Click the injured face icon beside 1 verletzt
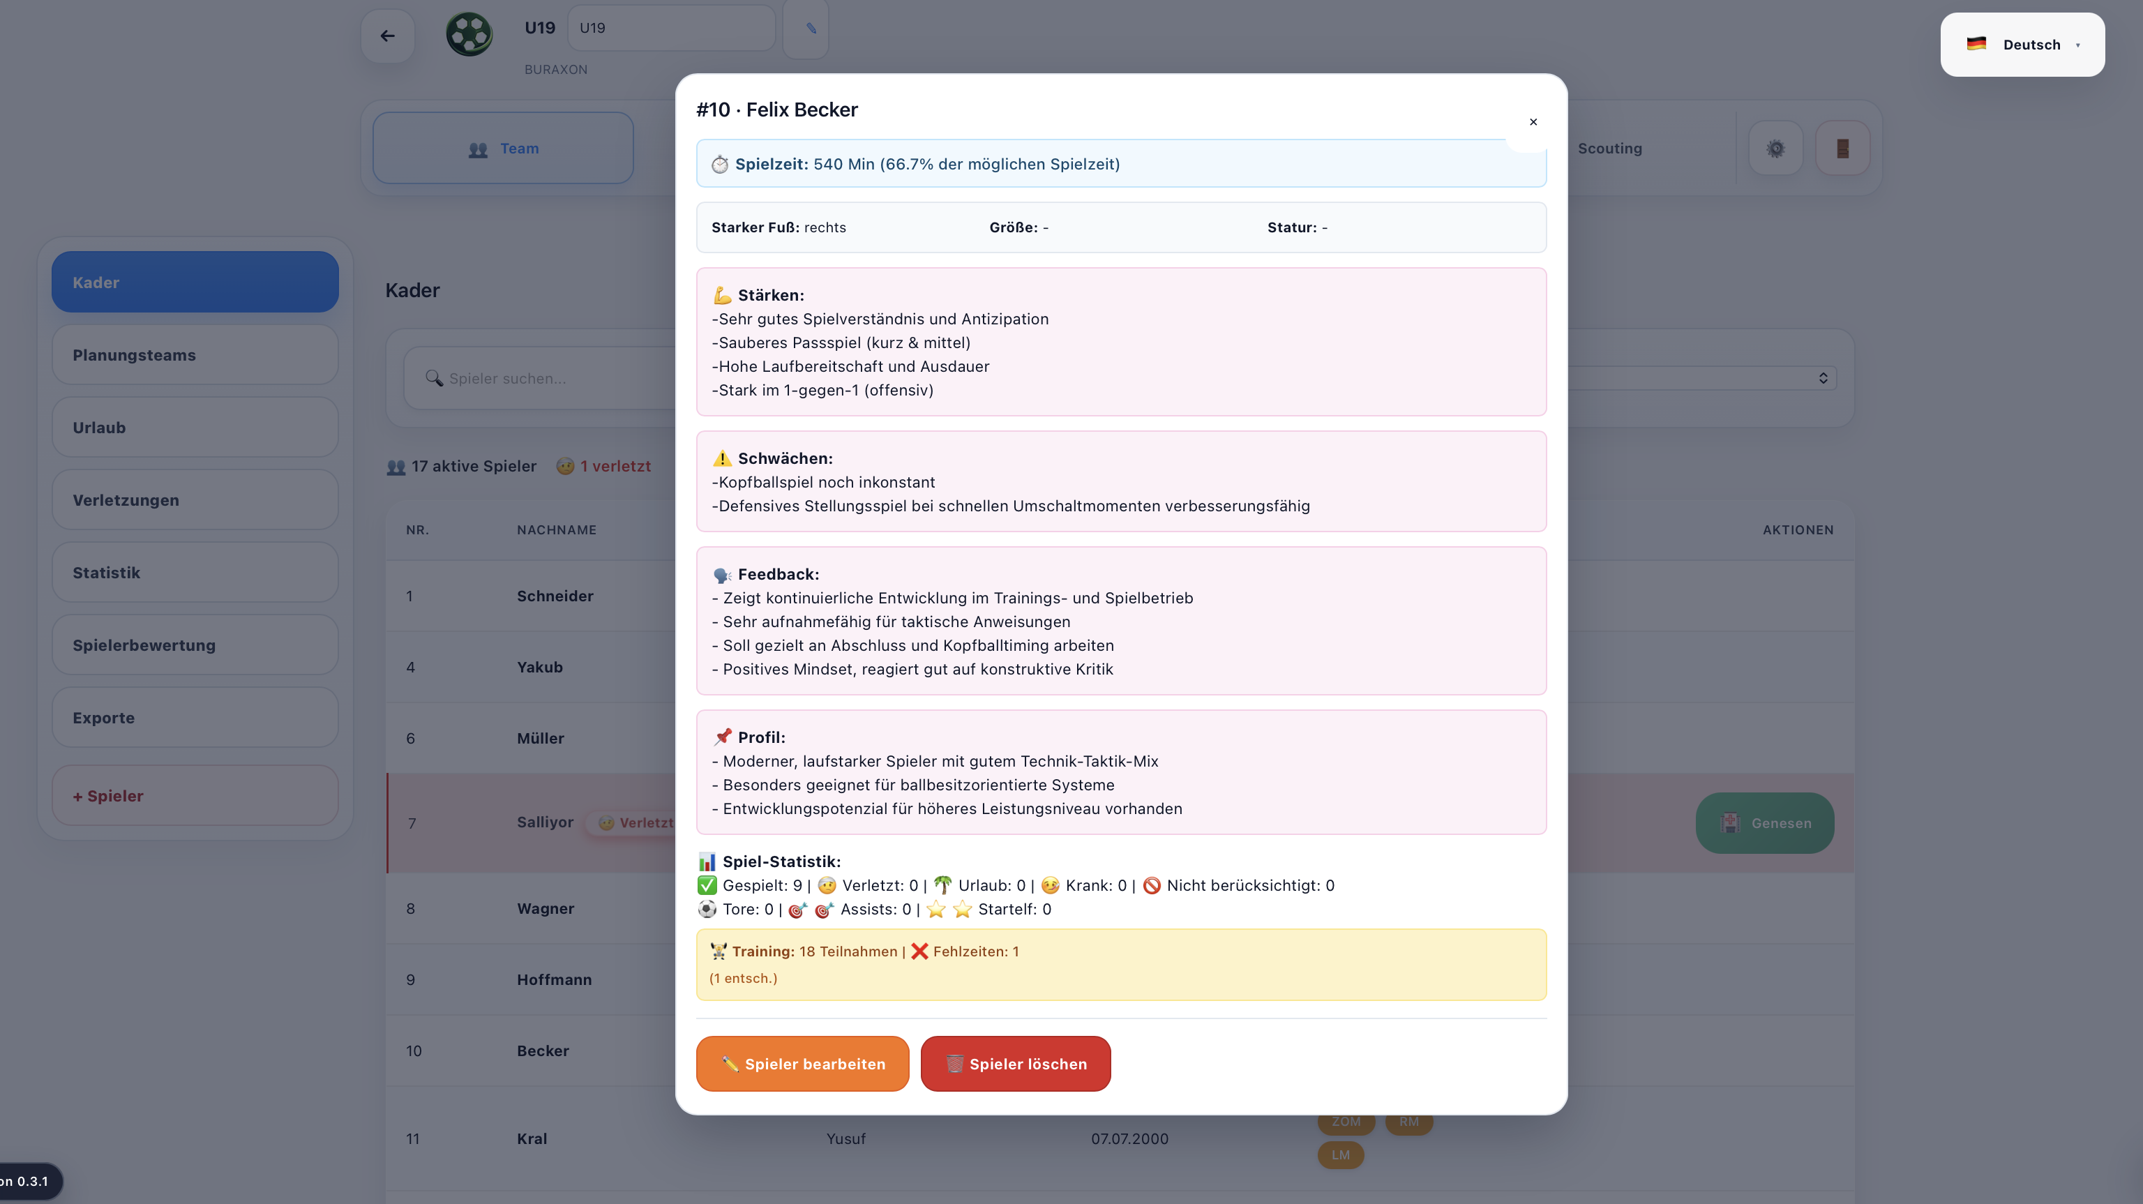This screenshot has height=1204, width=2143. tap(566, 467)
